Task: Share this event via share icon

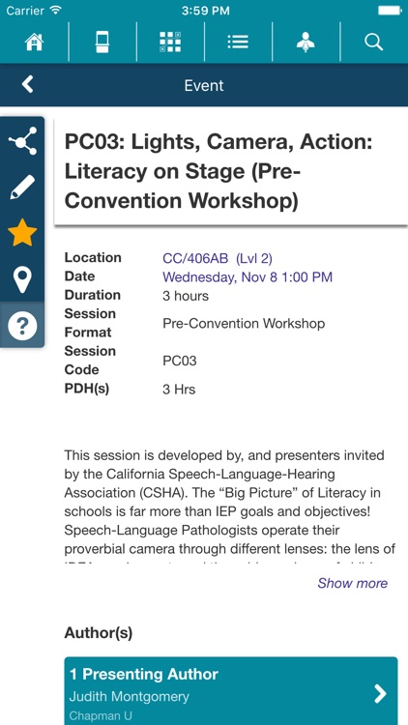Action: click(x=22, y=141)
